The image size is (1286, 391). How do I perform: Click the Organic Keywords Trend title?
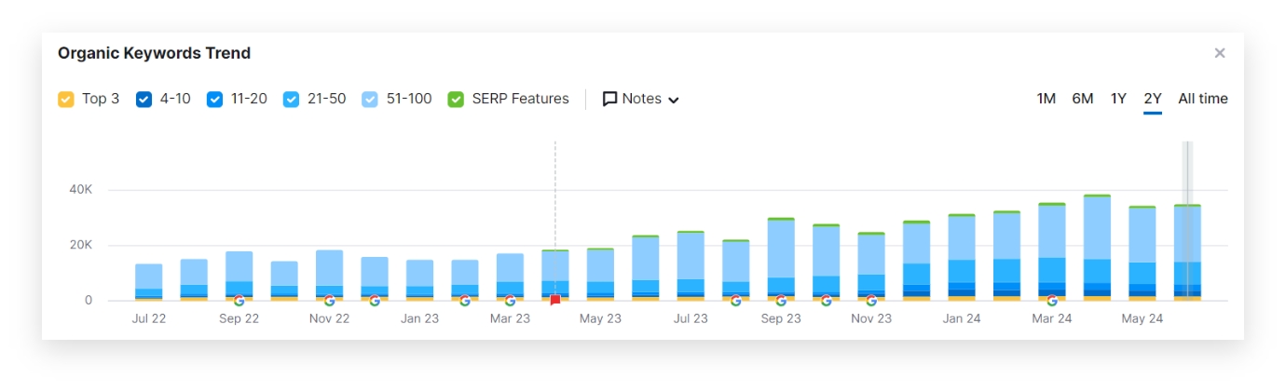tap(154, 53)
